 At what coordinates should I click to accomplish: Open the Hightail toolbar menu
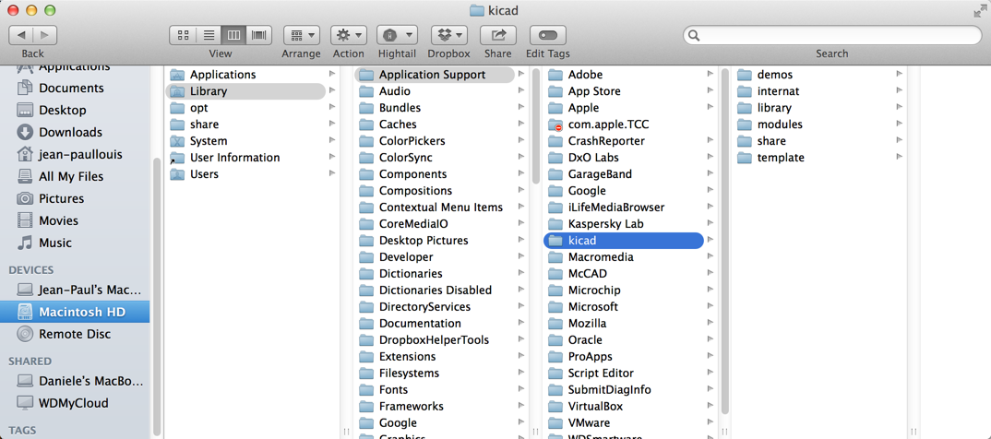tap(397, 35)
